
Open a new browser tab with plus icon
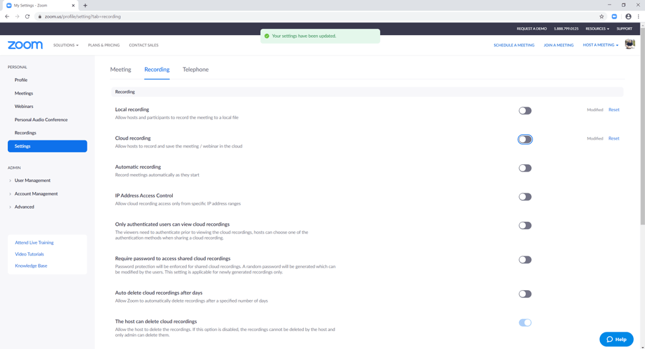pyautogui.click(x=85, y=5)
